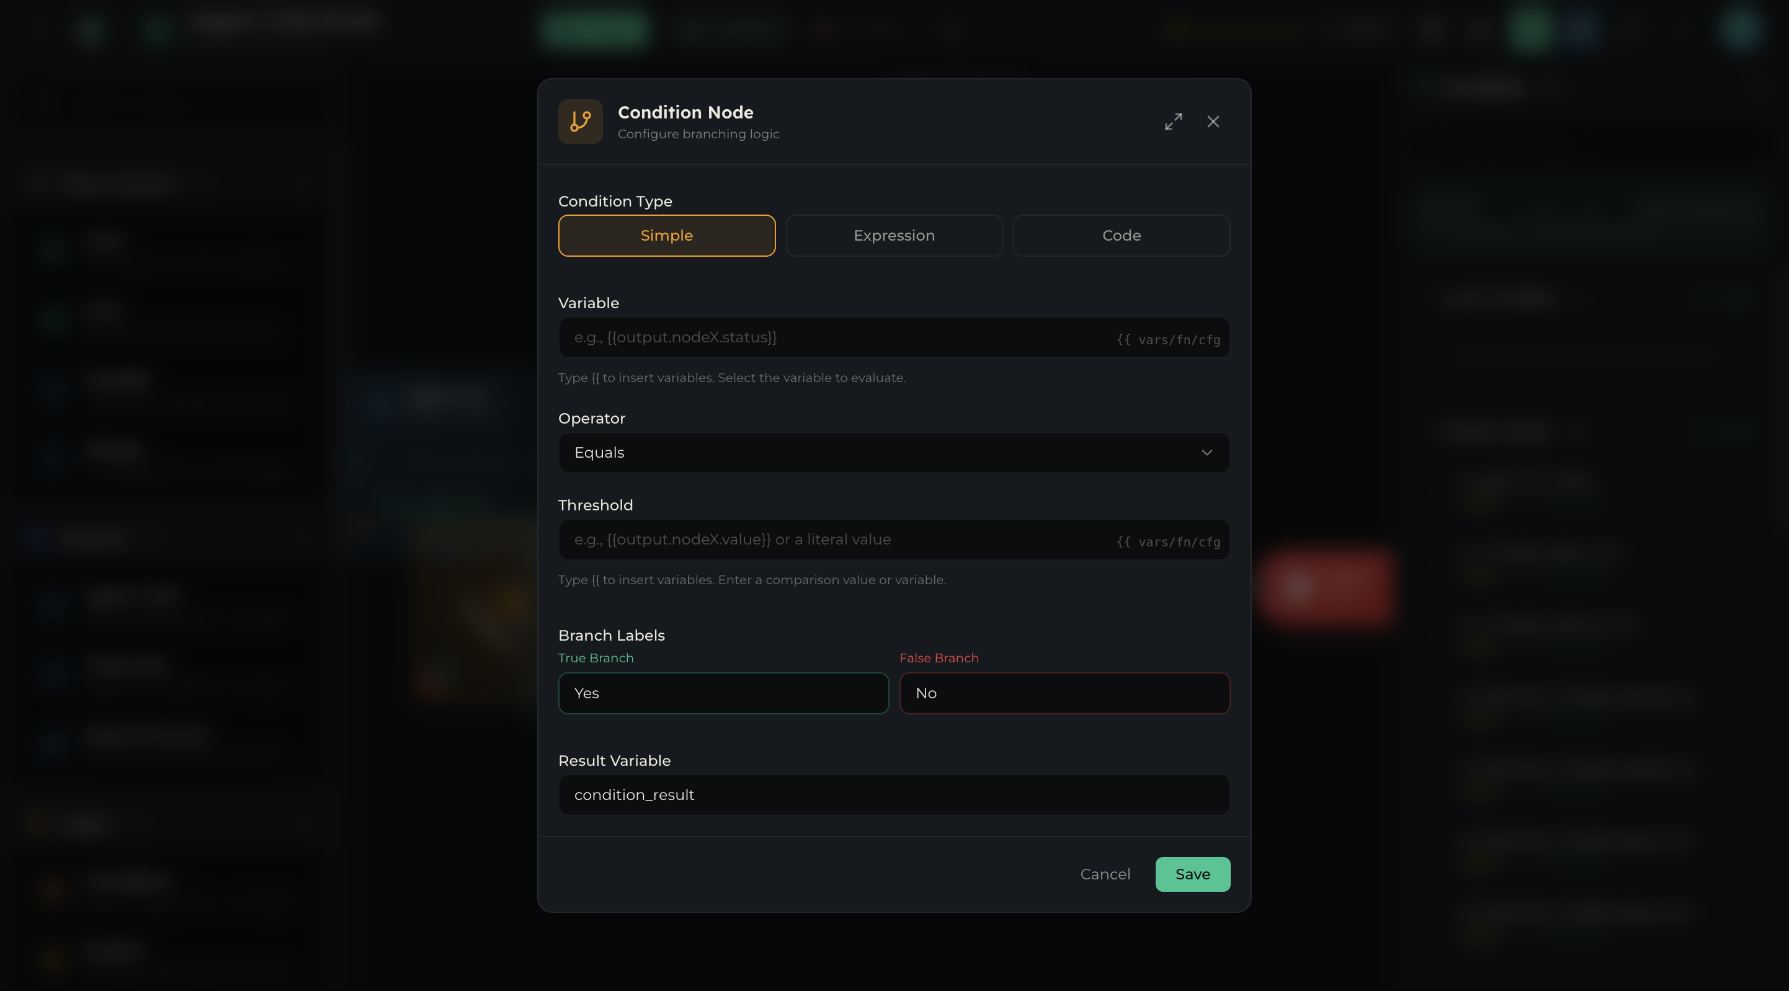Save the condition node settings
Image resolution: width=1789 pixels, height=991 pixels.
[1192, 874]
